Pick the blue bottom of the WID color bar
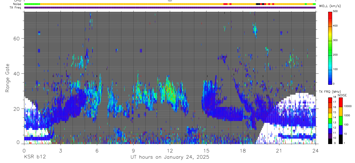355x163 pixels. click(330, 82)
